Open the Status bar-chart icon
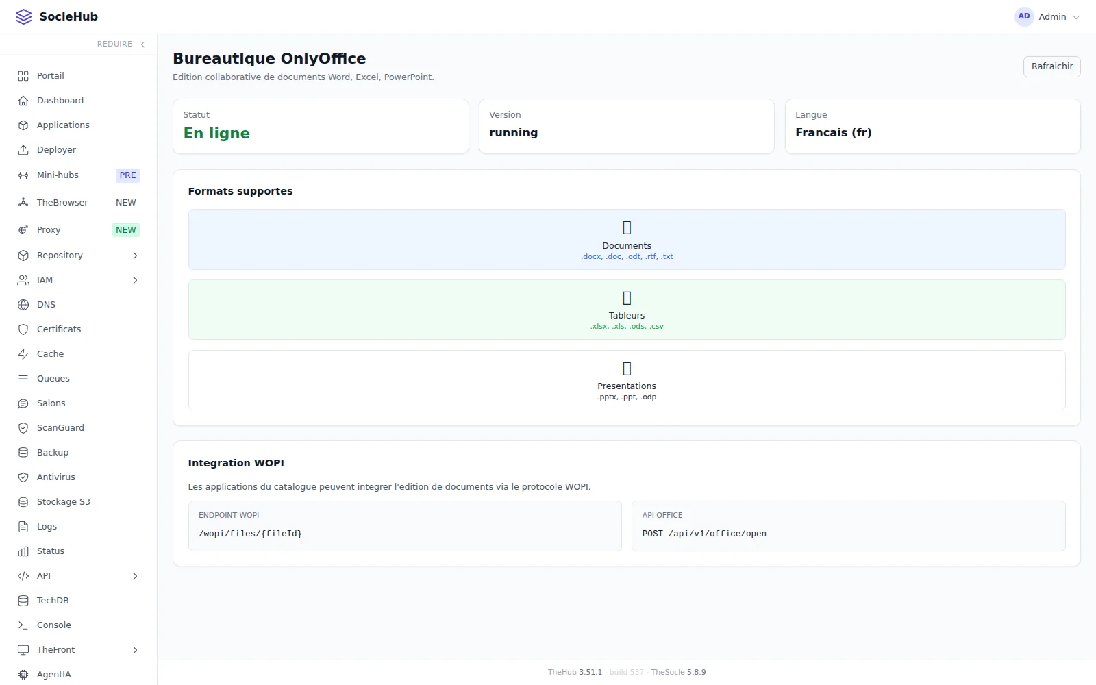Image resolution: width=1096 pixels, height=685 pixels. pyautogui.click(x=23, y=551)
